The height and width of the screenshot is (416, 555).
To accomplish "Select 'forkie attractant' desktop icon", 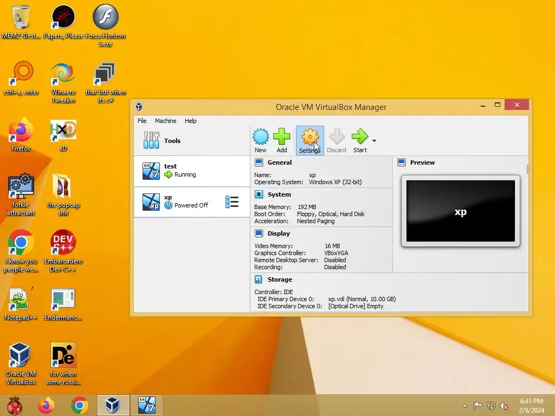I will (x=21, y=194).
